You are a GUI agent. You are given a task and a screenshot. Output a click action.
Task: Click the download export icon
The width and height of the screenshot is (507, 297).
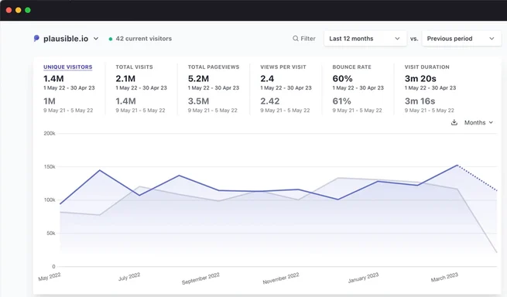click(x=454, y=122)
